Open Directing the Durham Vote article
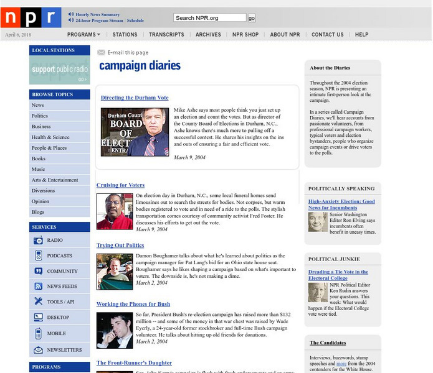 (x=135, y=98)
